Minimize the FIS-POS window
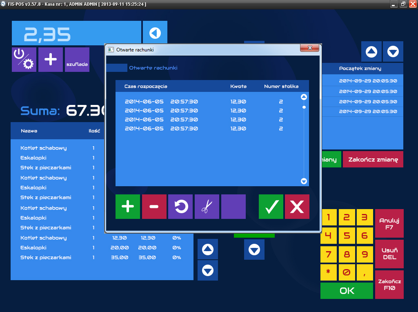 pos(394,4)
